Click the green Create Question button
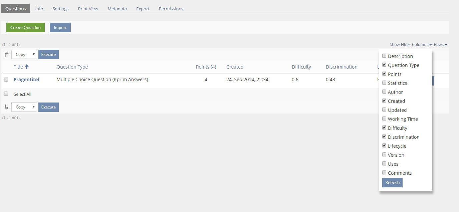The image size is (459, 212). click(25, 28)
